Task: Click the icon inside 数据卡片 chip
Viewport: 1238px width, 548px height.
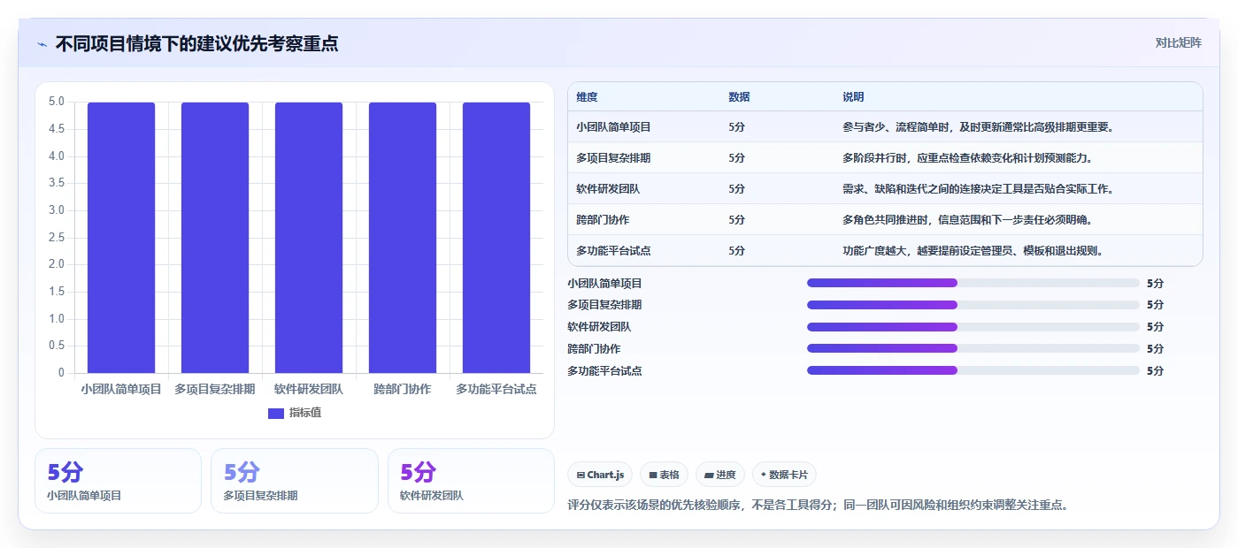Action: (x=763, y=475)
